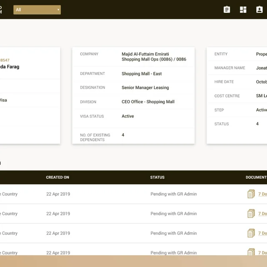267x267 pixels.
Task: Click 'Shopping Mall - East' department value
Action: point(142,74)
